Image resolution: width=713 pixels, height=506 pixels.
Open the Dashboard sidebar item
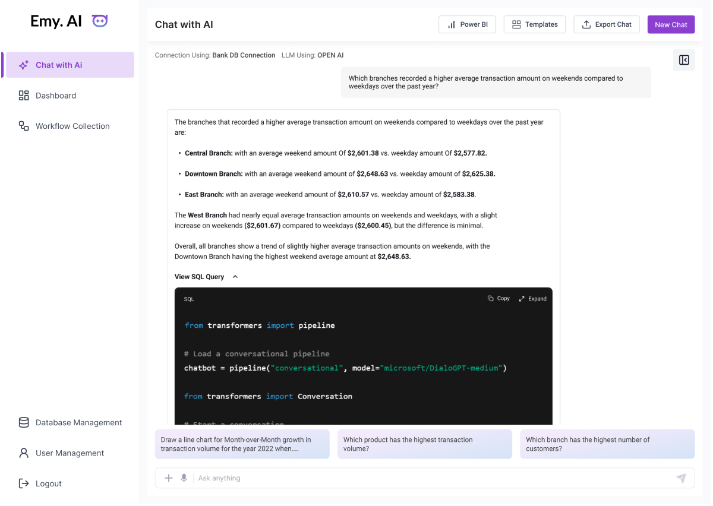coord(56,96)
